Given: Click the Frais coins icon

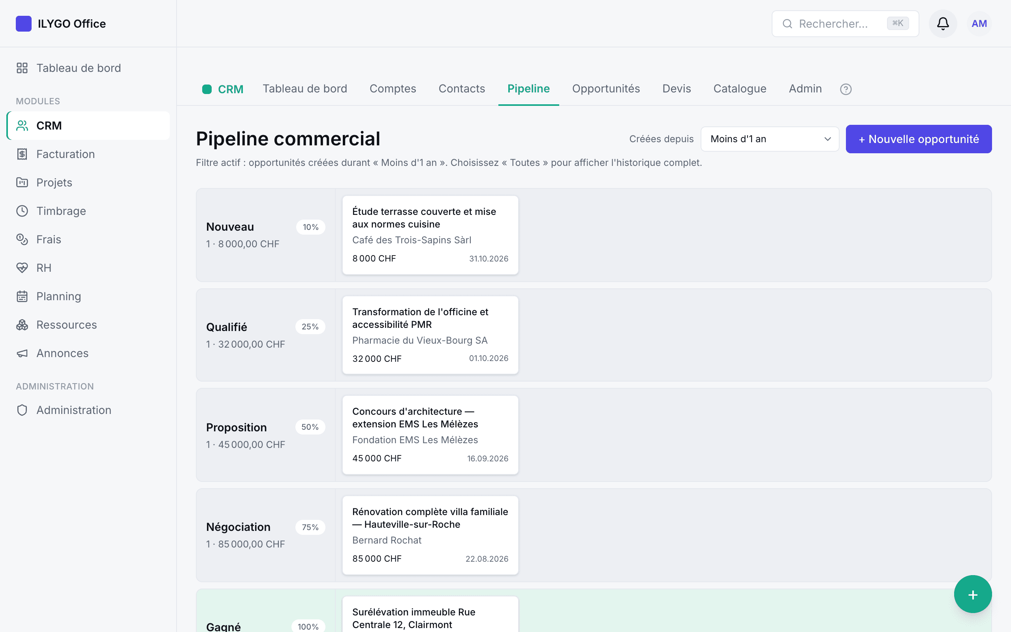Looking at the screenshot, I should 22,239.
